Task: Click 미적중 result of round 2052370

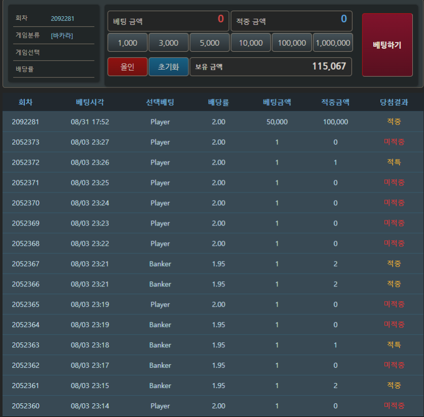Action: 394,203
